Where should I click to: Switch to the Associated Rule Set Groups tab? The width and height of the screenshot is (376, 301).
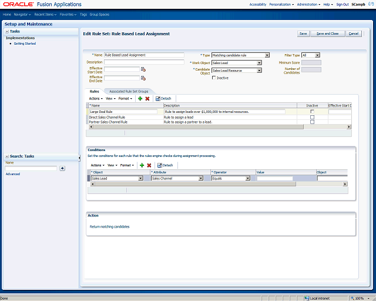(x=129, y=92)
